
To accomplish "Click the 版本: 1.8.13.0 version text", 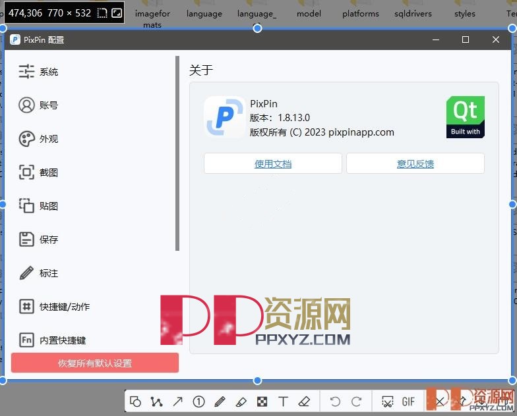I will tap(280, 117).
